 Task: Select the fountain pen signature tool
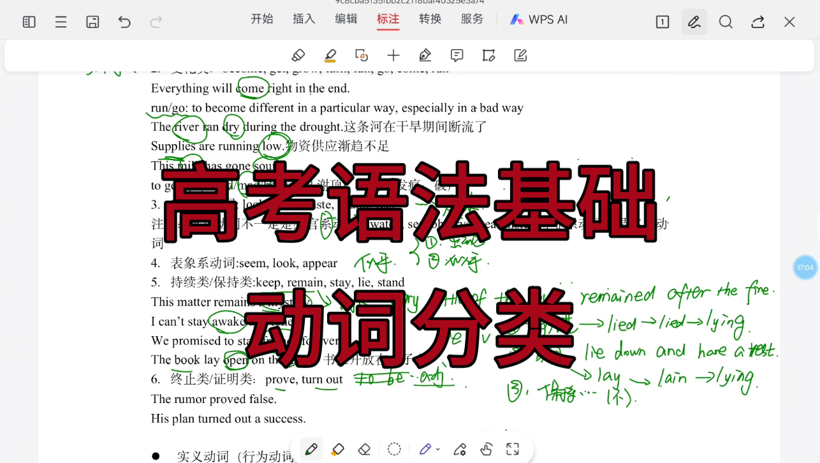click(x=425, y=55)
